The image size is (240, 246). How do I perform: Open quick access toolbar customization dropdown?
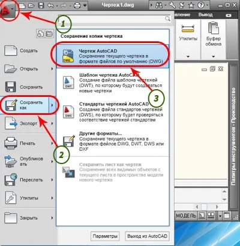85,5
